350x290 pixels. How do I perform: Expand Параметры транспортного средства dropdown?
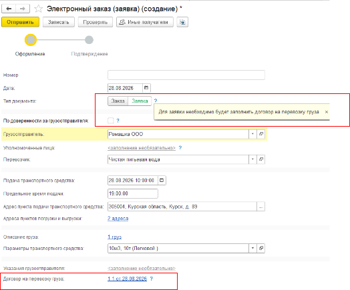(252, 248)
